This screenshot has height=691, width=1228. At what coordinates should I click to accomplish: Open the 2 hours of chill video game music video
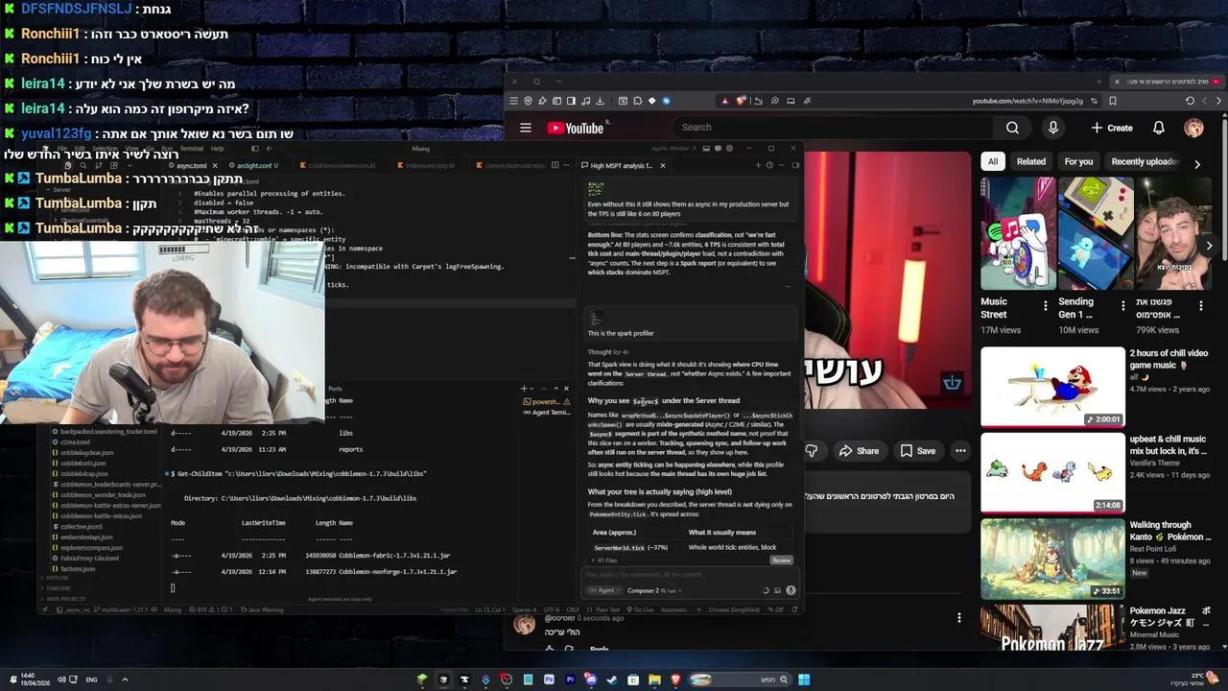tap(1052, 386)
